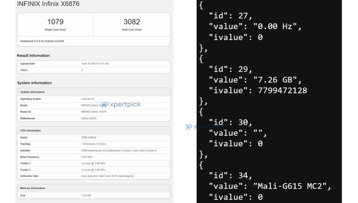The image size is (358, 203).
Task: Select the Multi-Core Score value 3082
Action: [132, 22]
